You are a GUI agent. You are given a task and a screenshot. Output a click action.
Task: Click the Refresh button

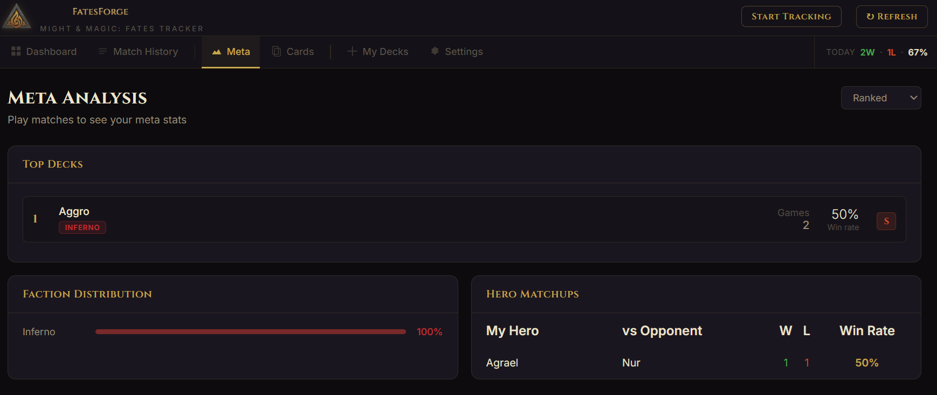(892, 16)
